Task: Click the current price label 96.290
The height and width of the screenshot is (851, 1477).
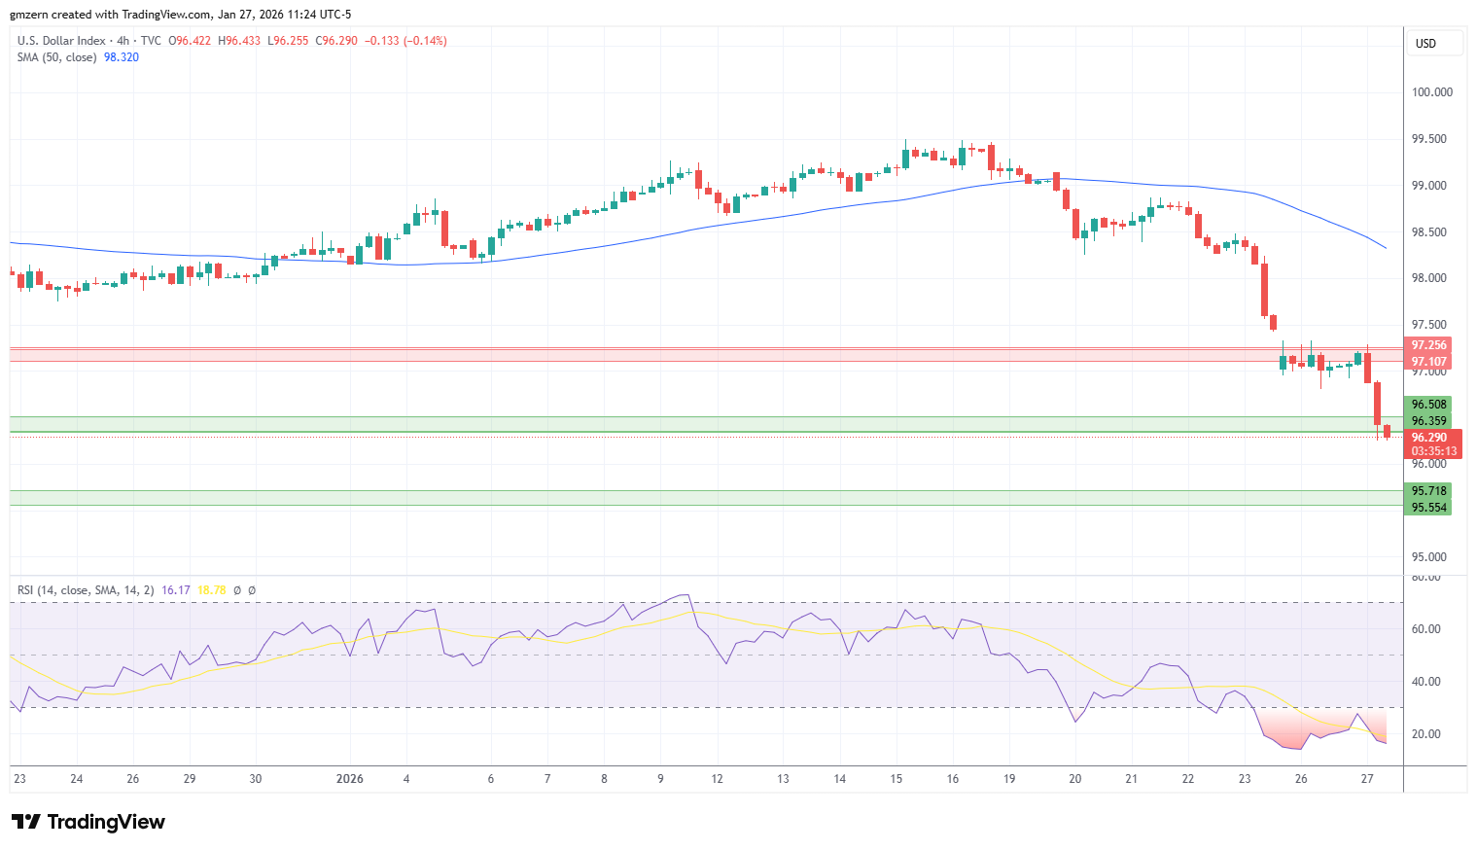Action: [x=1429, y=438]
